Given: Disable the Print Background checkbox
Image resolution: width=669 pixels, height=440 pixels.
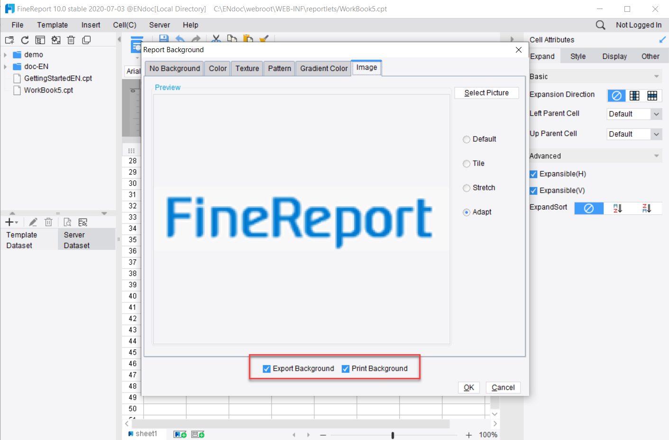Looking at the screenshot, I should (346, 368).
